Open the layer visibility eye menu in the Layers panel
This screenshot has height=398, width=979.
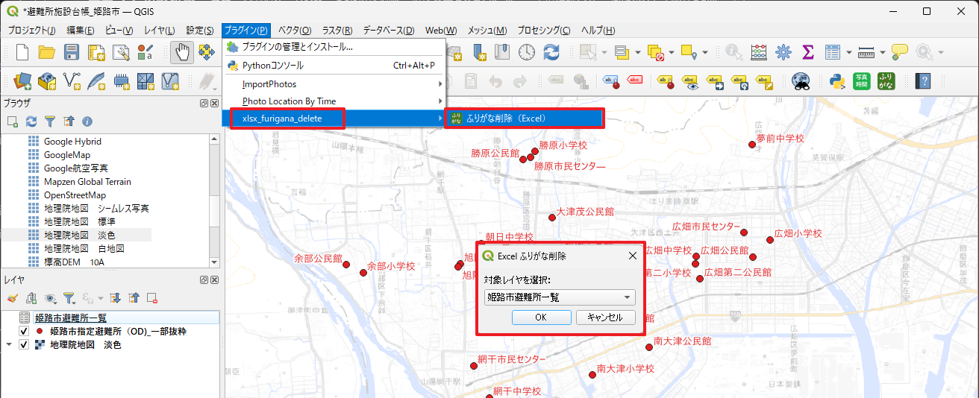coord(50,298)
